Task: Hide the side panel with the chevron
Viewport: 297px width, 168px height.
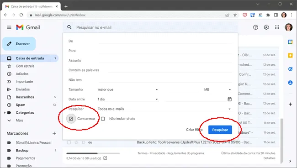Action: [290, 161]
